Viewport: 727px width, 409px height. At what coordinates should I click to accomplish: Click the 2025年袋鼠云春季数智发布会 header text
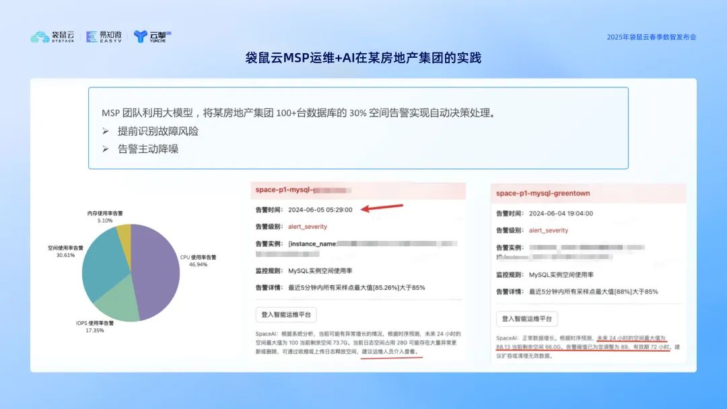(x=651, y=37)
